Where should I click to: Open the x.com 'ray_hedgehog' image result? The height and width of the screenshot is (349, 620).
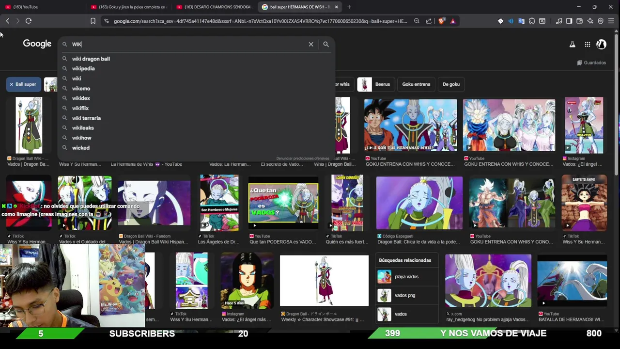coord(488,281)
